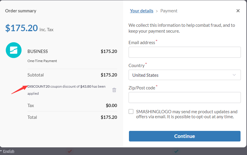Click the BUSINESS plan name

pos(38,51)
